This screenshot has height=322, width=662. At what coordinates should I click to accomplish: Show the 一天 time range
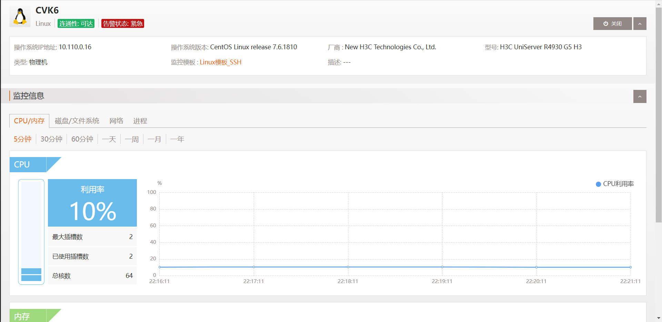tap(109, 139)
